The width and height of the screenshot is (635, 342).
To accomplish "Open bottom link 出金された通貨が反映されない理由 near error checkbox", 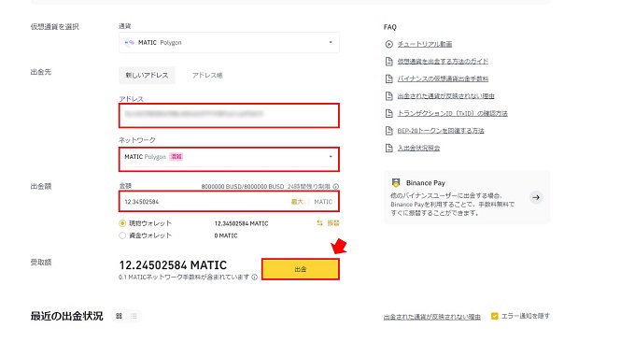I will [432, 317].
